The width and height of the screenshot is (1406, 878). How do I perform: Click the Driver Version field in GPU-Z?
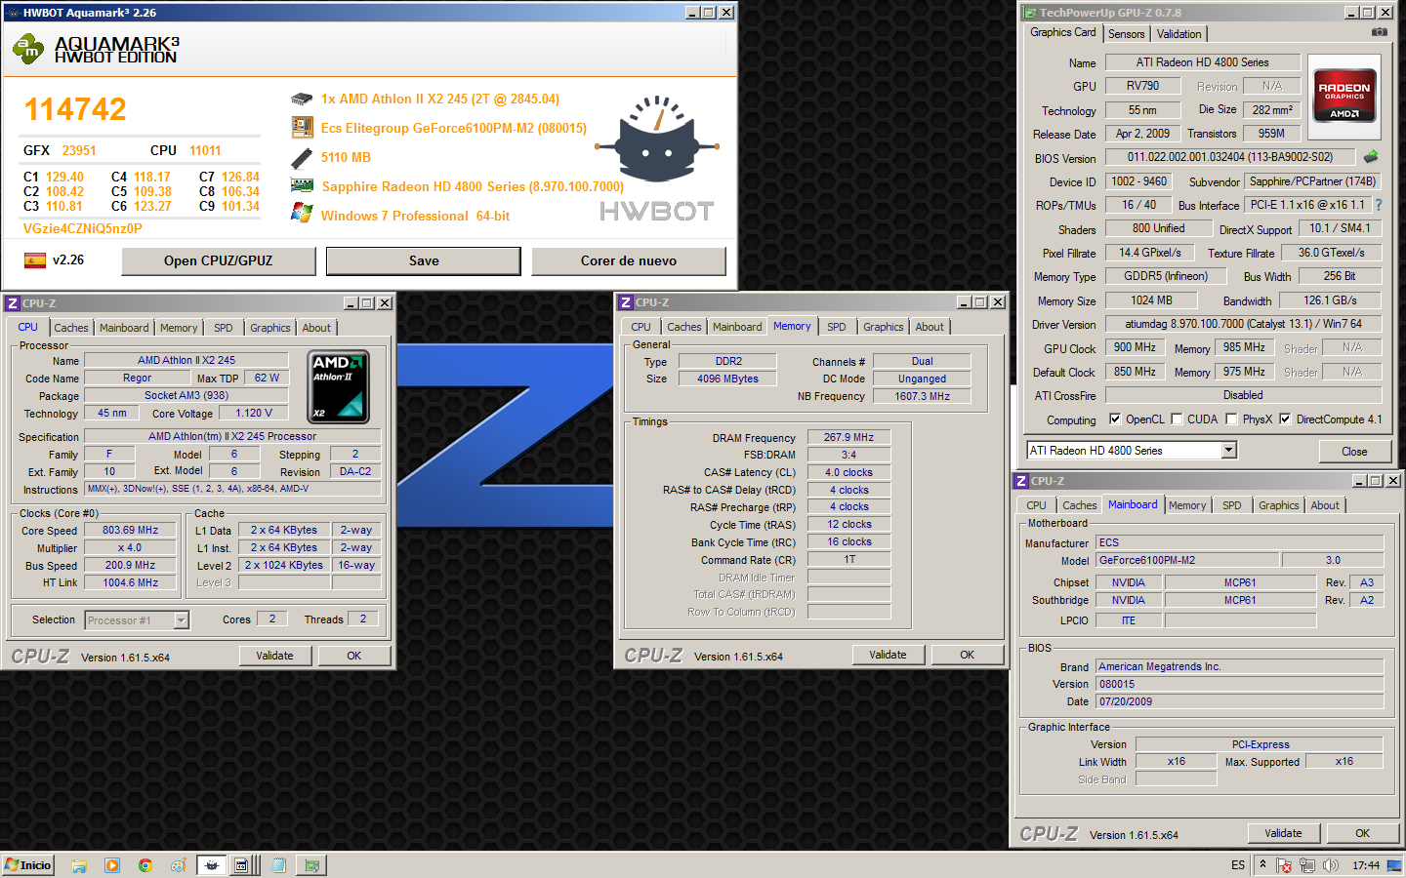coord(1243,324)
